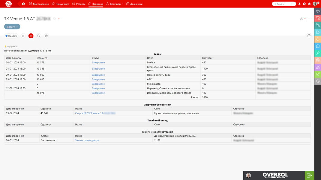Expand the 'Контакти' menu dropdown
Viewport: 321px width, 180px height.
[115, 4]
